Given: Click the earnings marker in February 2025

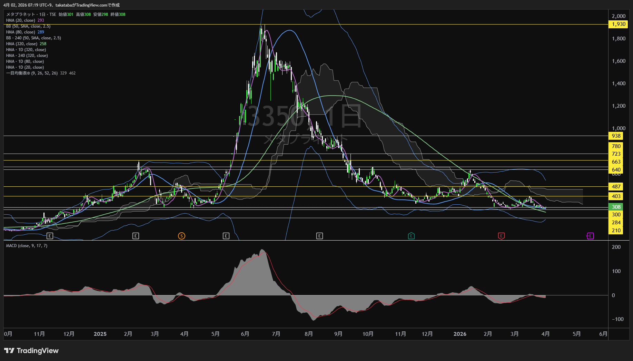Looking at the screenshot, I should pos(136,236).
